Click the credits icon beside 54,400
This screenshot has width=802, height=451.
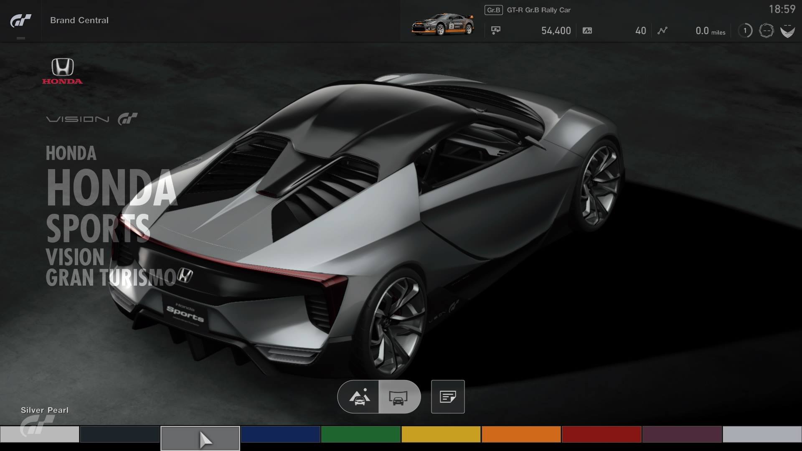click(496, 30)
